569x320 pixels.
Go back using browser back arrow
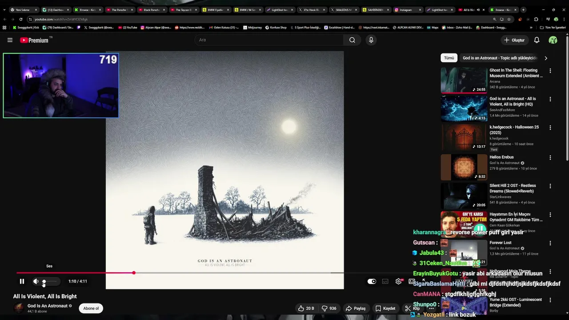coord(4,19)
